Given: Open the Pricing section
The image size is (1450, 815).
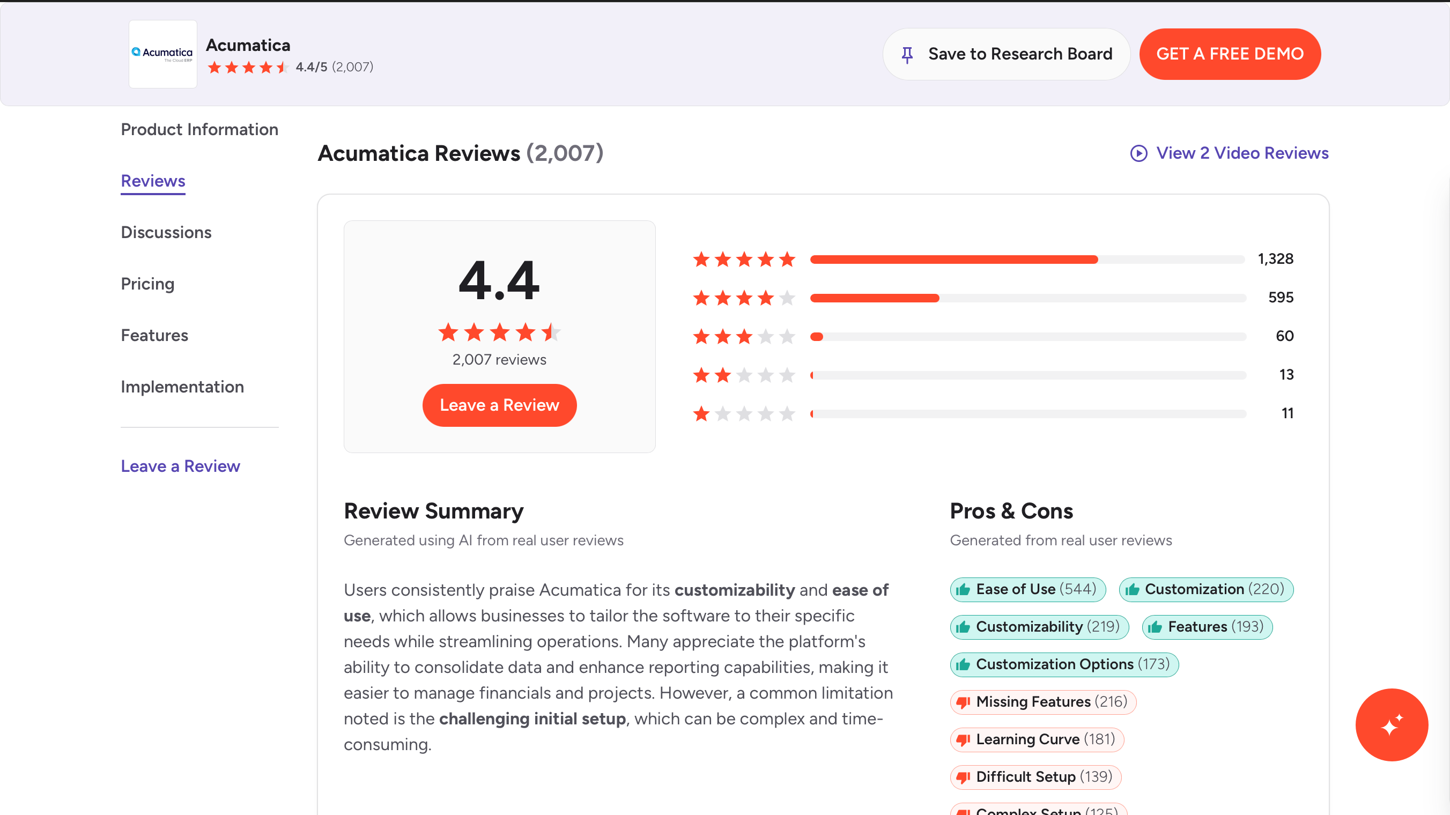Looking at the screenshot, I should [x=147, y=284].
